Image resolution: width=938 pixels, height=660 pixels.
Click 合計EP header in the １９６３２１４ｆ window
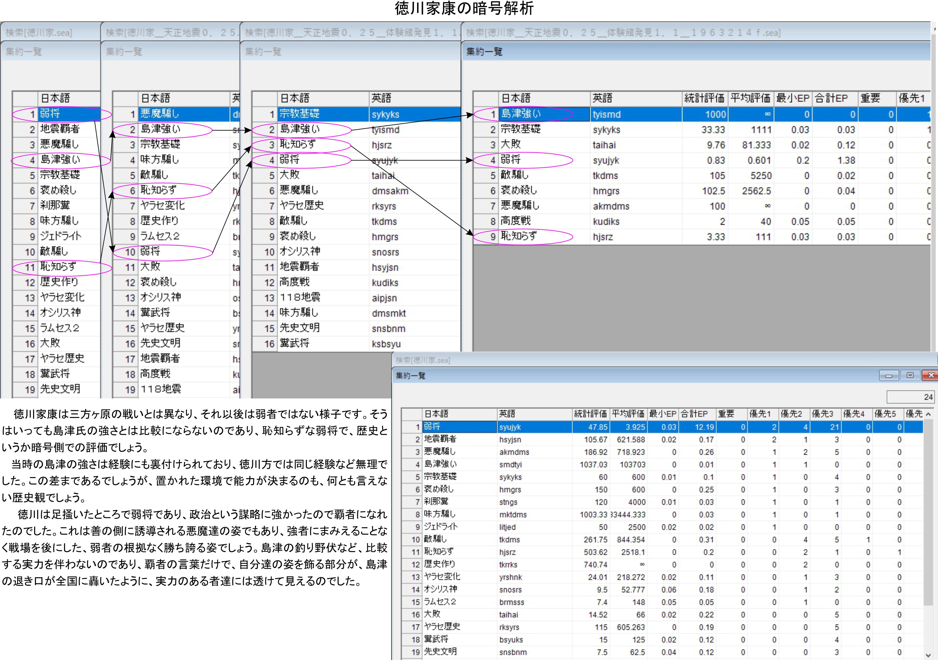click(835, 98)
